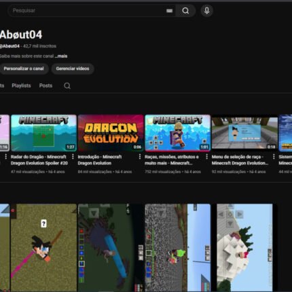Open Short with cobblestone wall character

tap(178, 248)
